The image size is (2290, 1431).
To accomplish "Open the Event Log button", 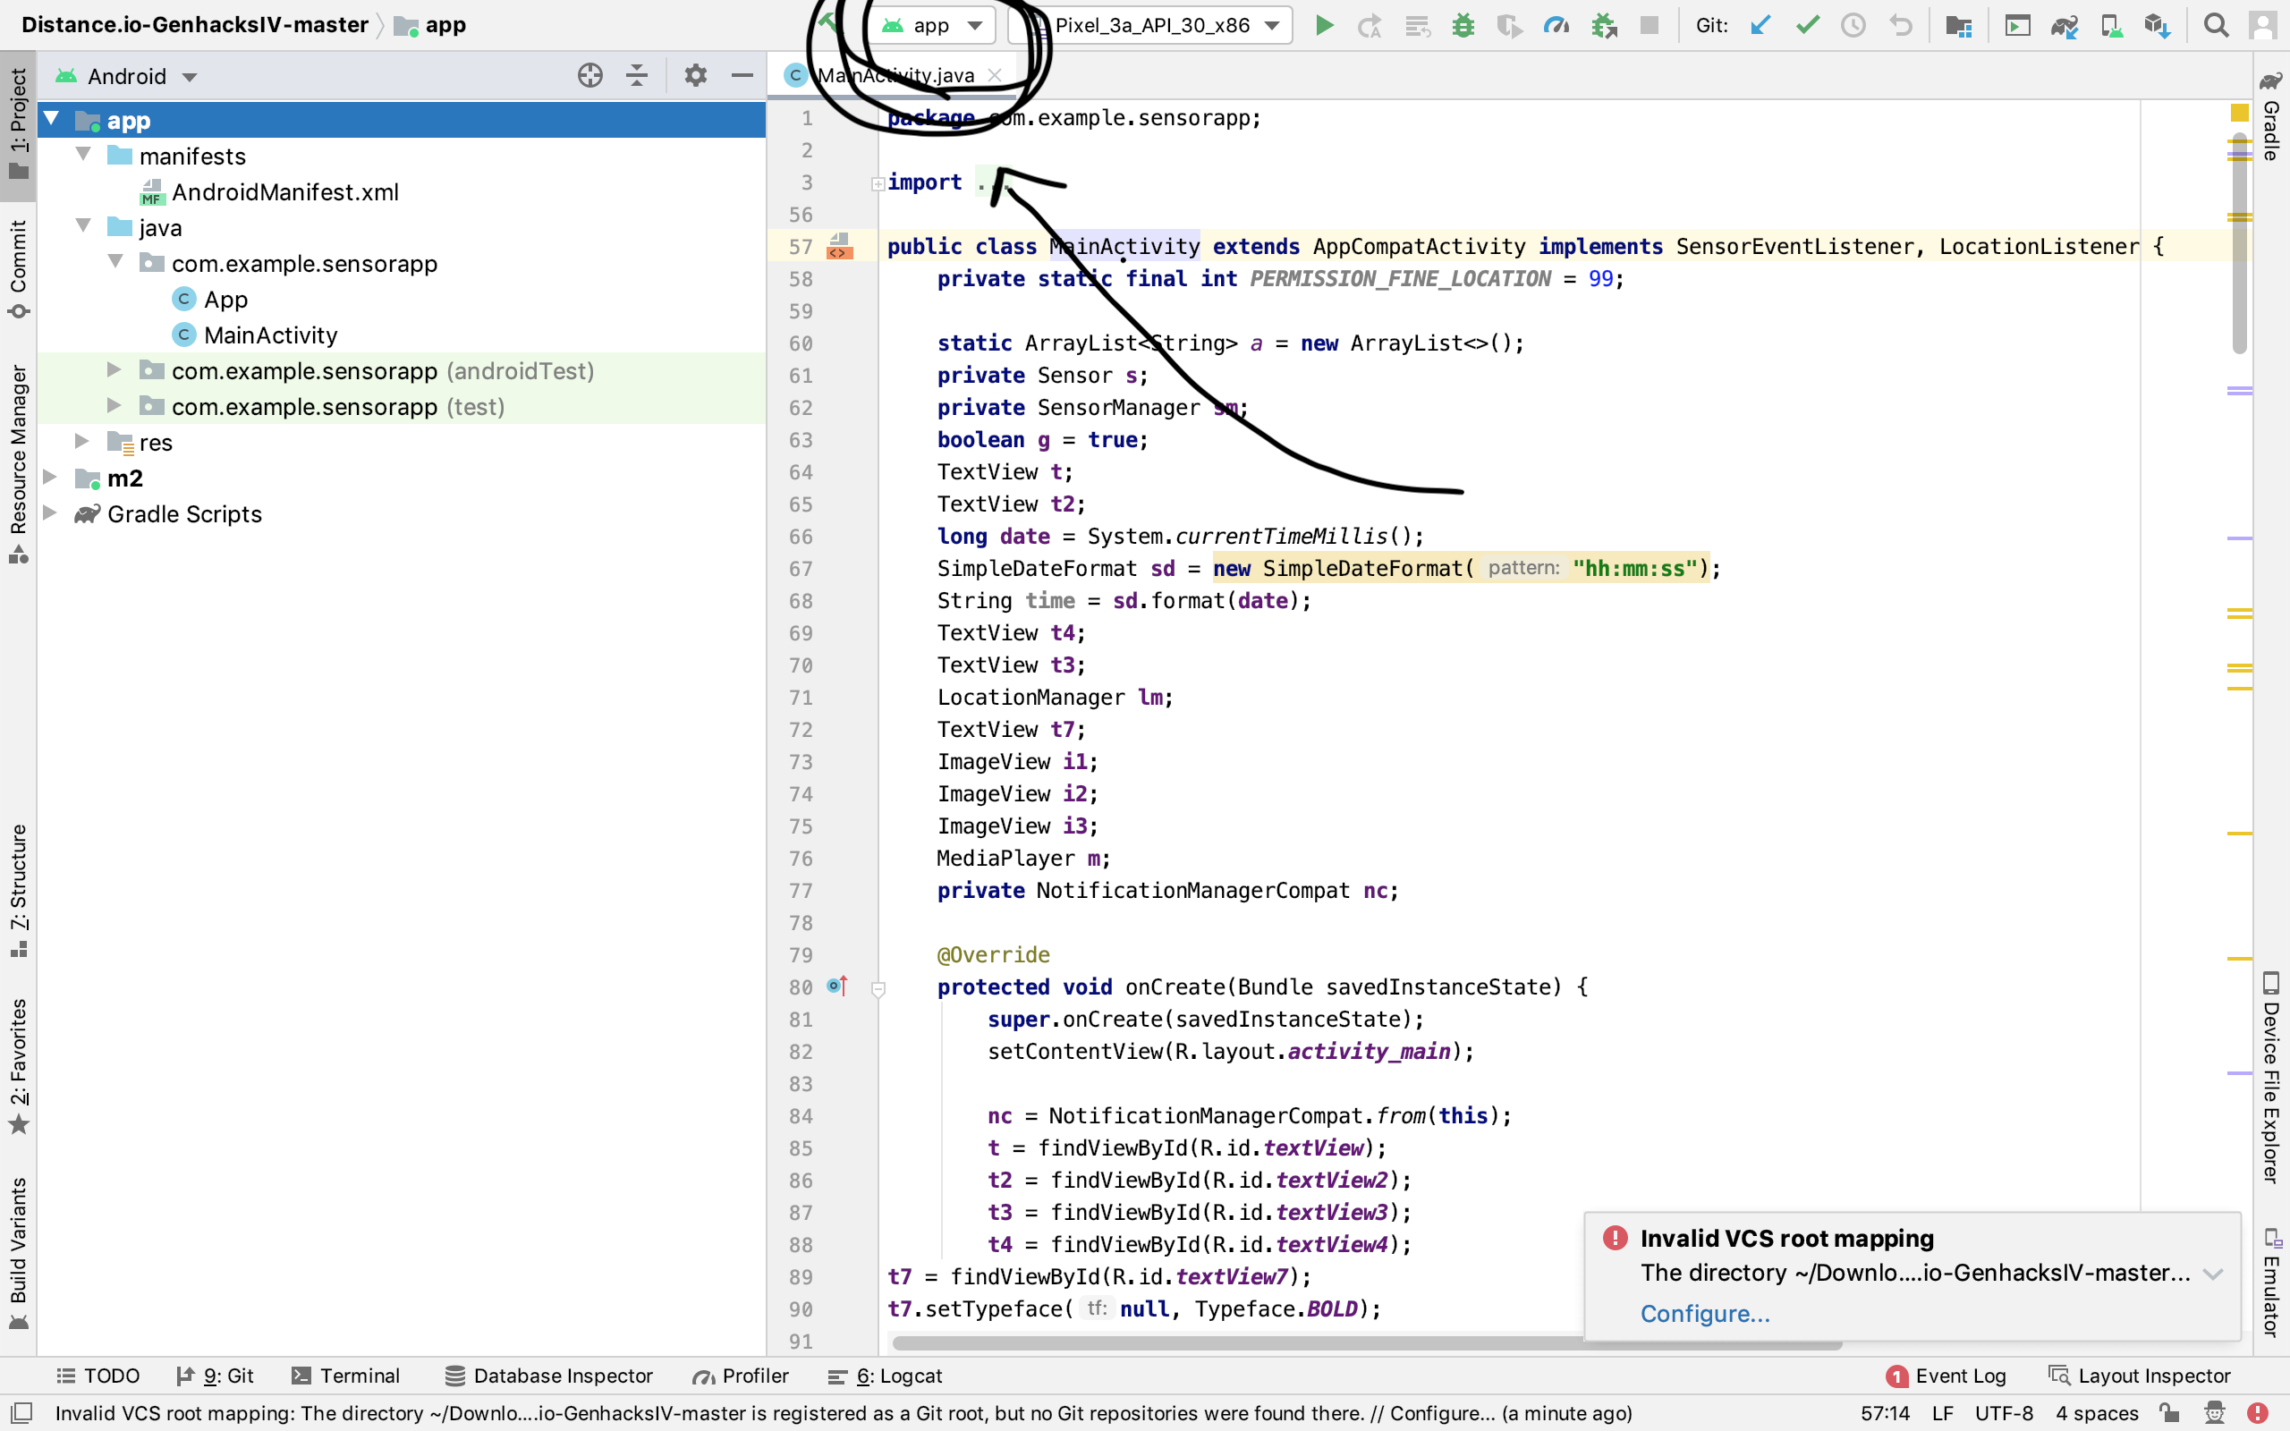I will pos(1946,1376).
